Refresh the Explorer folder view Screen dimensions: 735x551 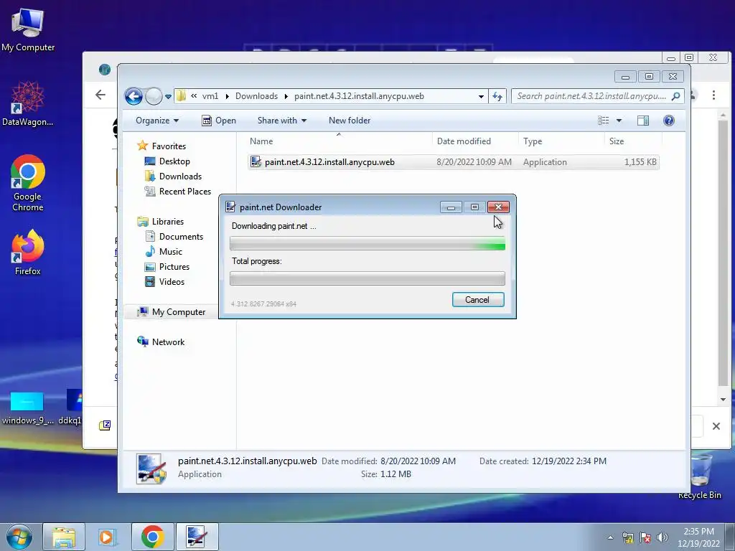497,97
